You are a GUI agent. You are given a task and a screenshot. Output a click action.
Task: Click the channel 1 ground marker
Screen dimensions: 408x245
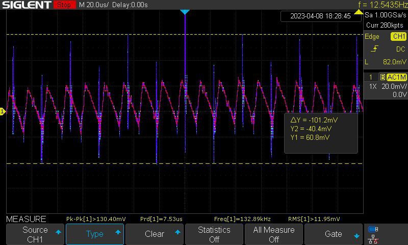(x=3, y=111)
